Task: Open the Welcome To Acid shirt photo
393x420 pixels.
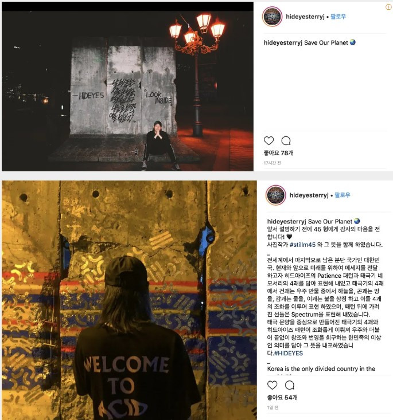Action: click(129, 300)
